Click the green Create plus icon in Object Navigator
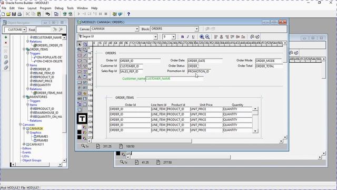Viewport: 337px width, 190px height. [x=6, y=37]
